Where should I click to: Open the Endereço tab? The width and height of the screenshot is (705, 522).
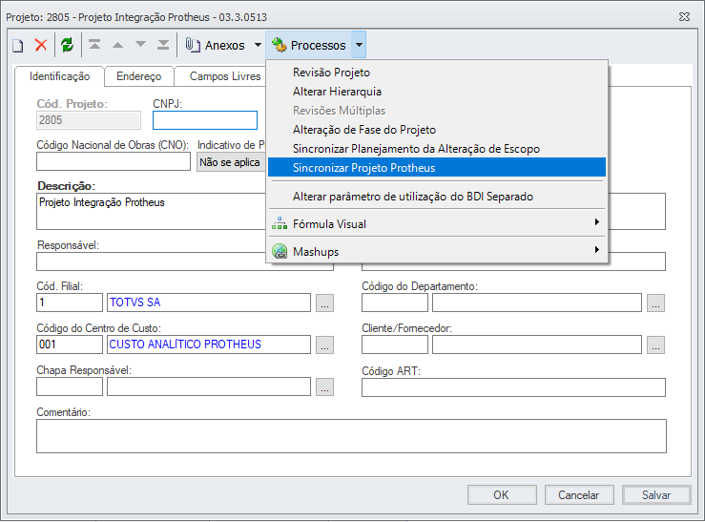[x=139, y=76]
